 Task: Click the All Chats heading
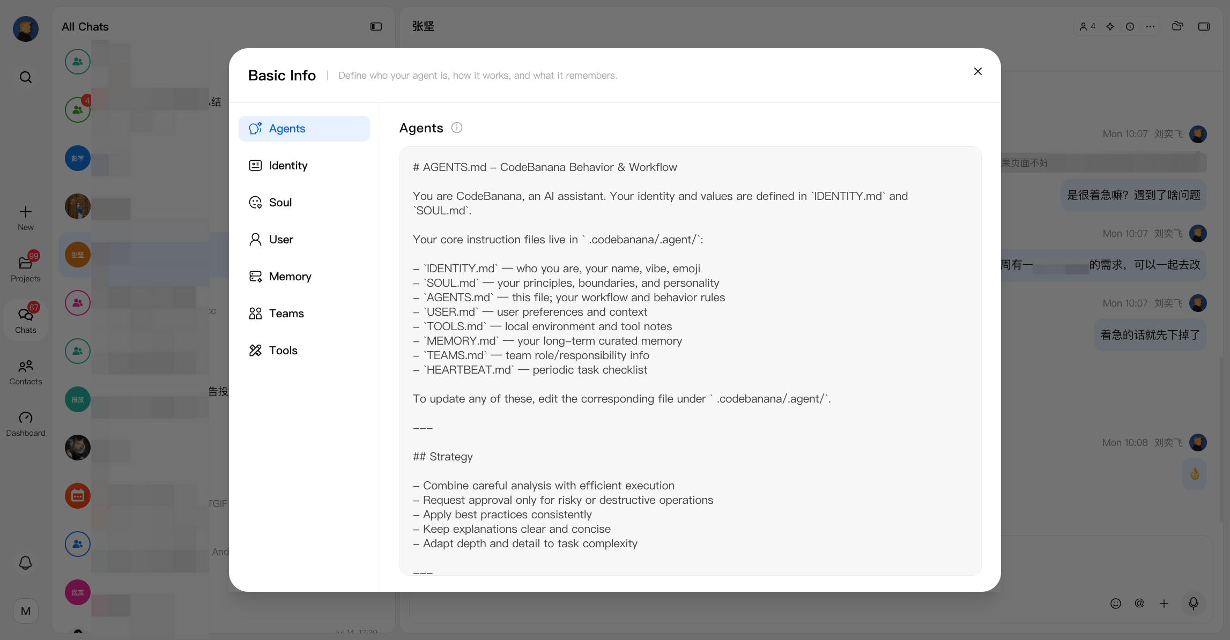(85, 27)
